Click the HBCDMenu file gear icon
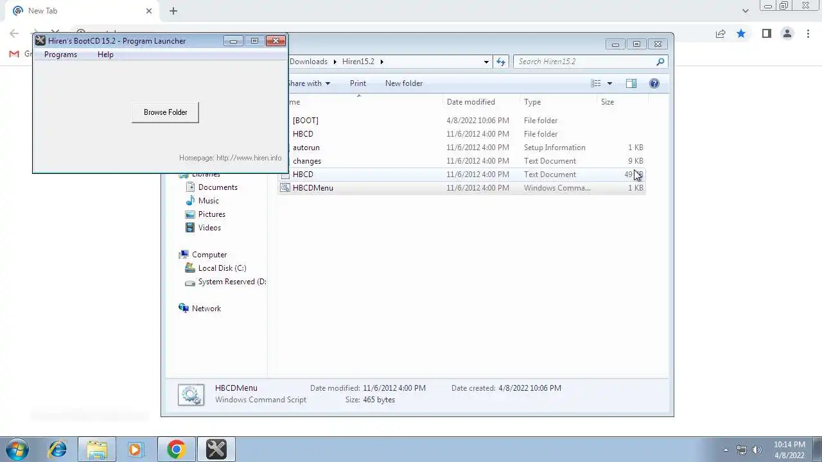Image resolution: width=822 pixels, height=462 pixels. pos(285,188)
